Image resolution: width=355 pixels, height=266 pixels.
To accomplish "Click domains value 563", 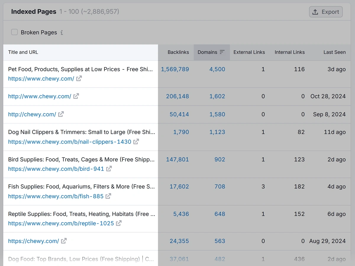I will coord(220,241).
